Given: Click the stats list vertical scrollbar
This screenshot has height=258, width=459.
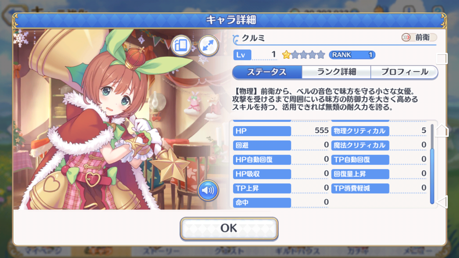Looking at the screenshot, I should pos(432,164).
